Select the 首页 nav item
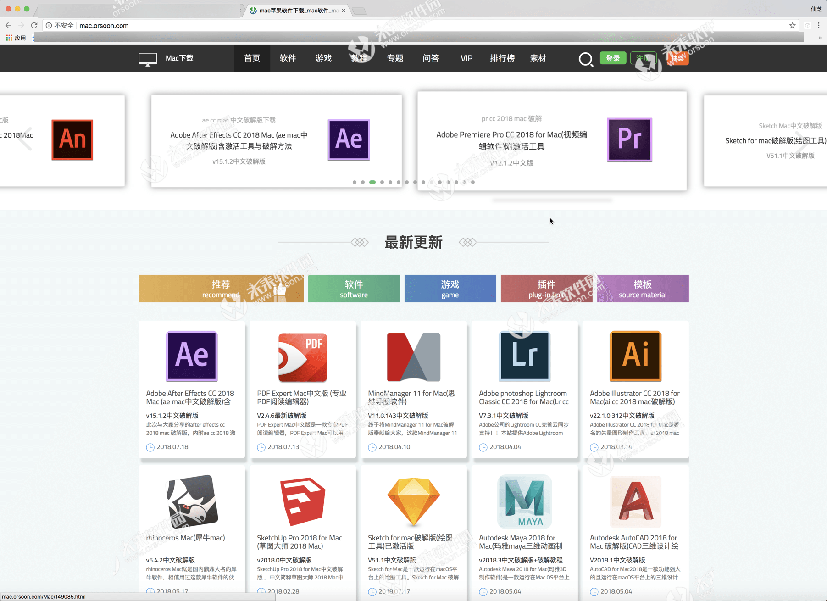This screenshot has width=827, height=601. (x=252, y=58)
